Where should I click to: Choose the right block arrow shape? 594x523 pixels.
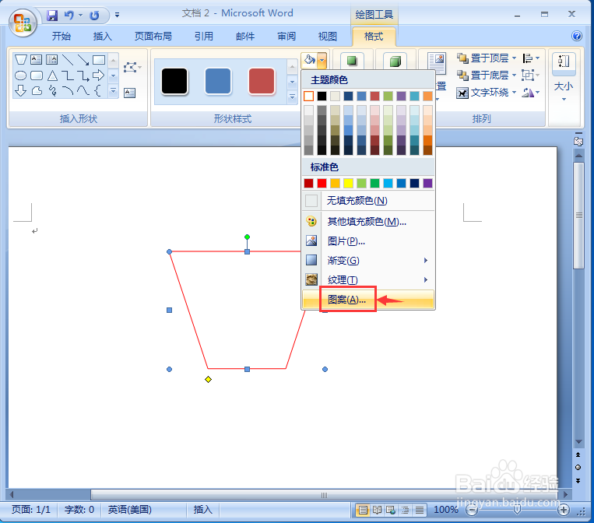click(99, 75)
